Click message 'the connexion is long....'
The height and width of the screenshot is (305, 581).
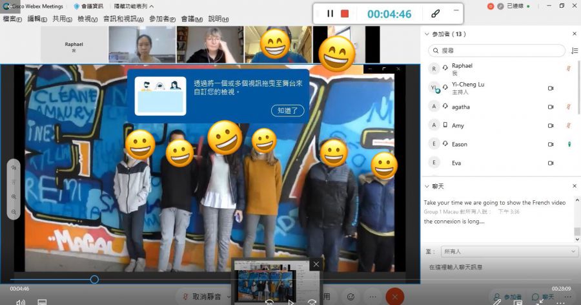point(454,222)
